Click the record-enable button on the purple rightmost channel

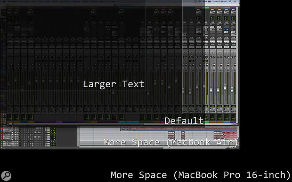235,65
